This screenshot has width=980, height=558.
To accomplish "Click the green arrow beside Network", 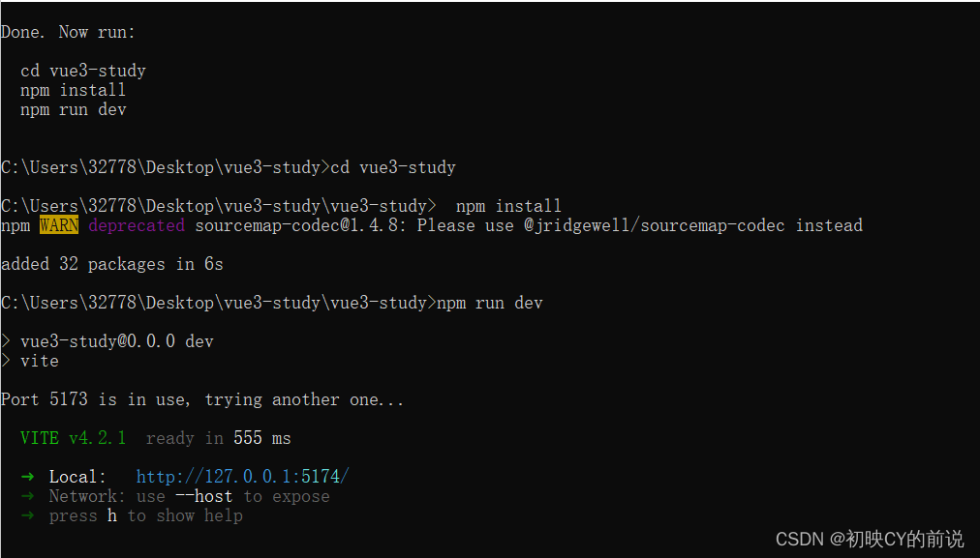I will (27, 496).
